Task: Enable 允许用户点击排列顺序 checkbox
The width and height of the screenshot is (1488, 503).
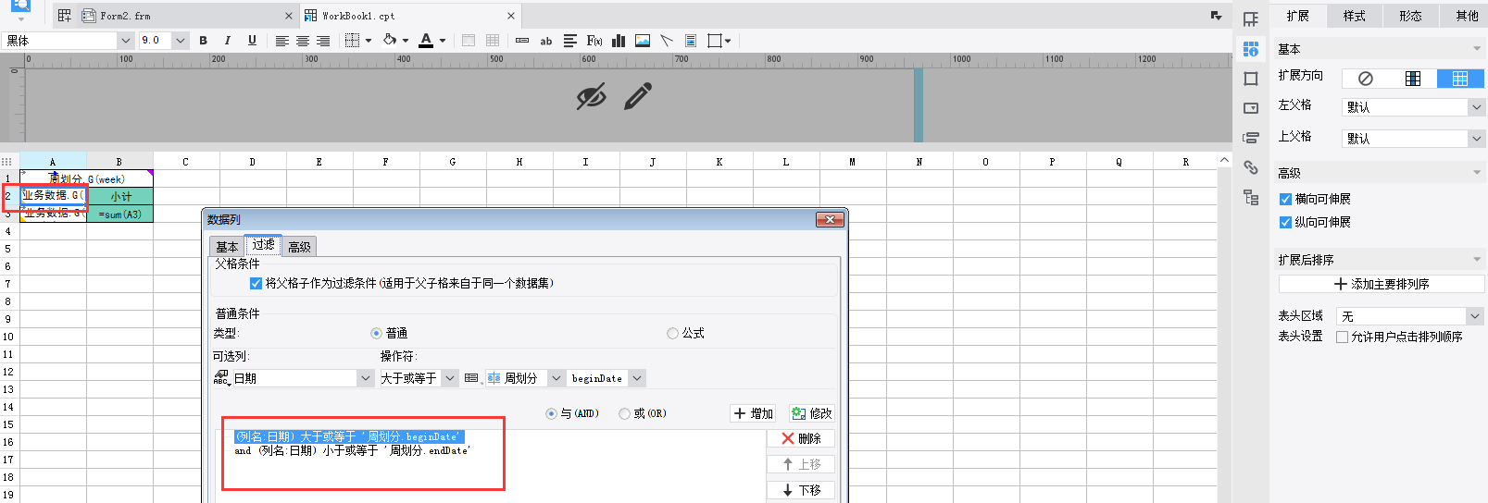Action: tap(1342, 337)
